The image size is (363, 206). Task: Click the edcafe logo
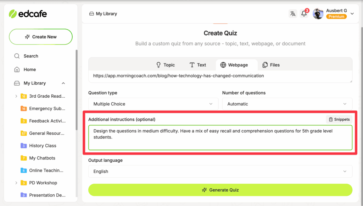[x=28, y=14]
